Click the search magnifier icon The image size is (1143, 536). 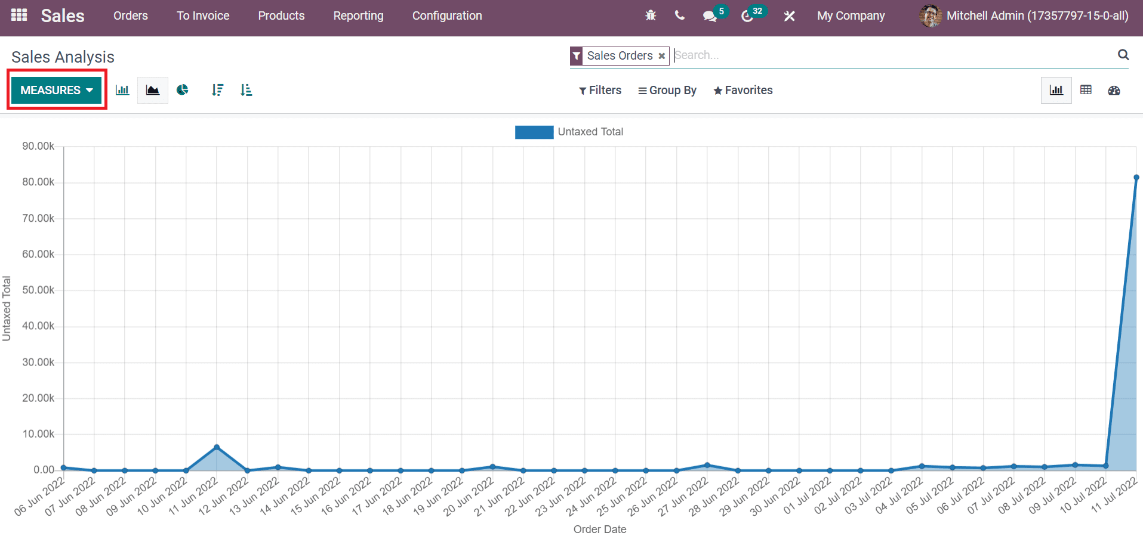point(1123,55)
